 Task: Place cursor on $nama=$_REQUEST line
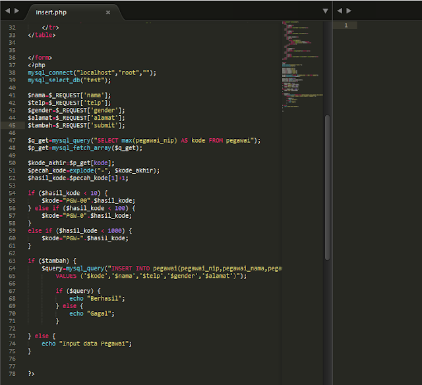click(69, 95)
